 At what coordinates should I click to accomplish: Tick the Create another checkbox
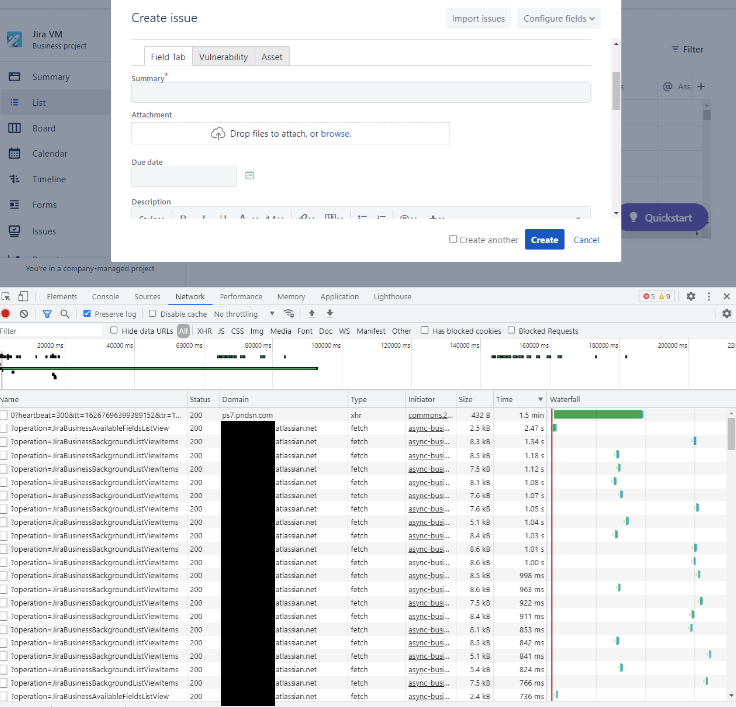pos(453,239)
